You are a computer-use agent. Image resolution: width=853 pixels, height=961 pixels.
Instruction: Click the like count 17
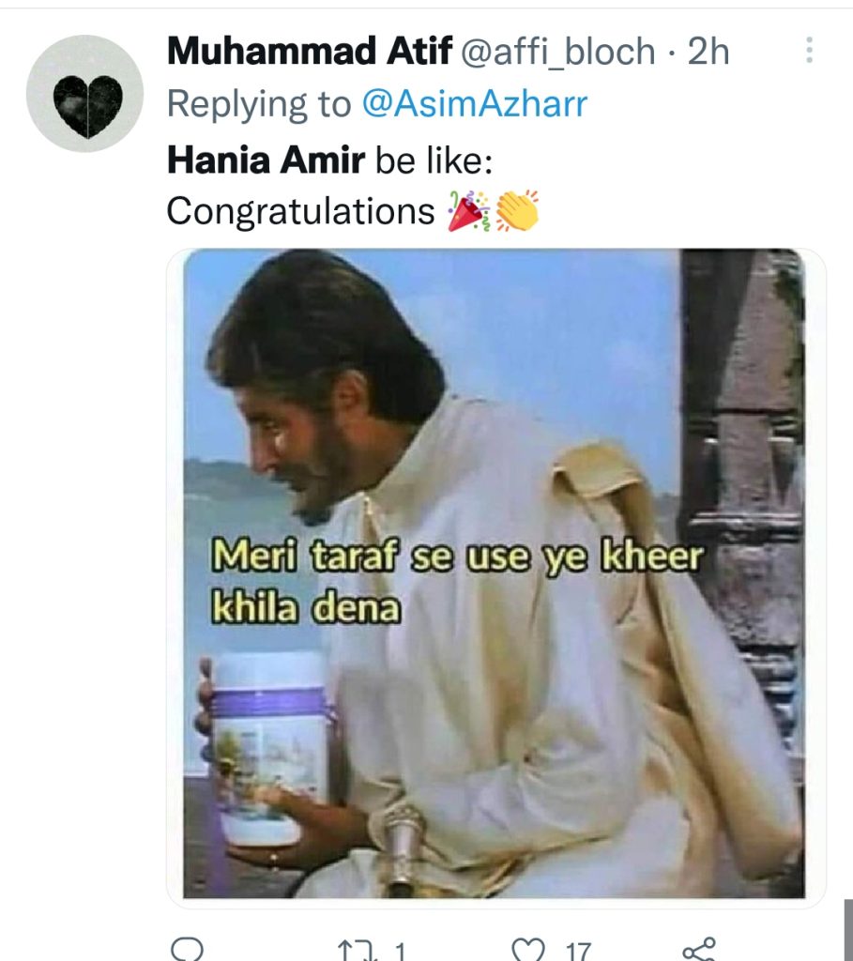(578, 952)
